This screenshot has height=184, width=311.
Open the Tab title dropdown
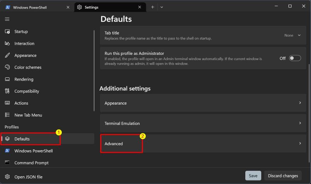point(292,35)
